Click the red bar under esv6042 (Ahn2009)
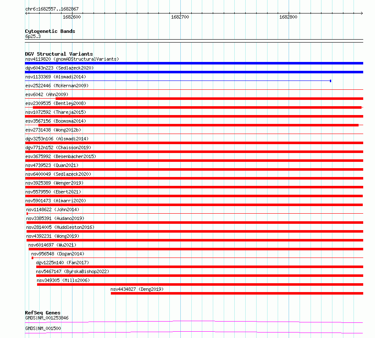375x338 pixels. [x=209, y=99]
